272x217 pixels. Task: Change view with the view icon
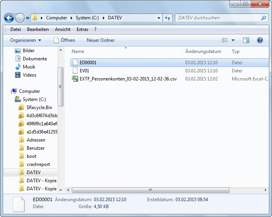[x=225, y=40]
